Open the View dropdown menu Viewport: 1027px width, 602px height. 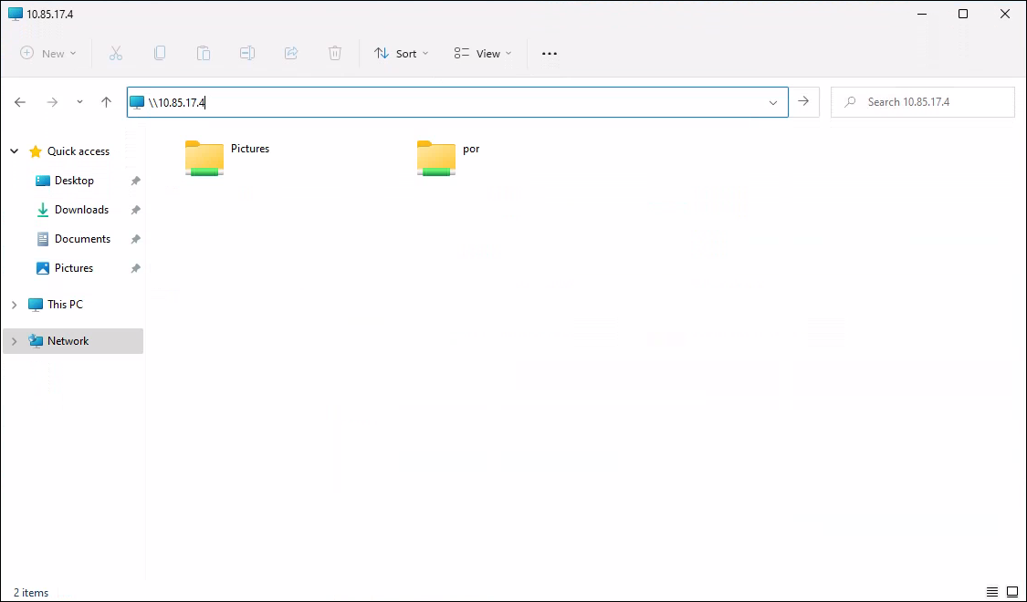(x=483, y=54)
